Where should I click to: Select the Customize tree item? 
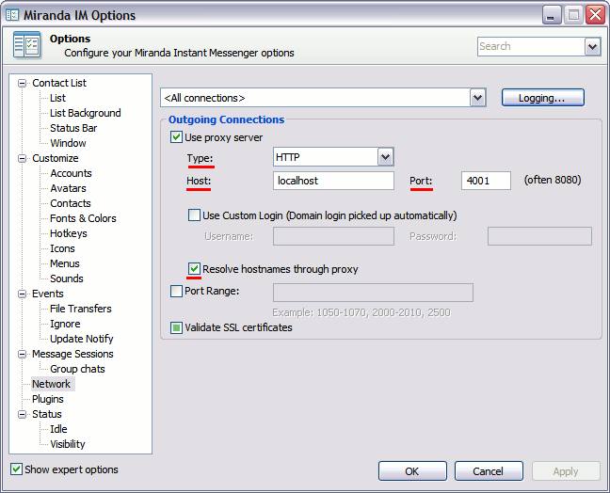coord(55,159)
